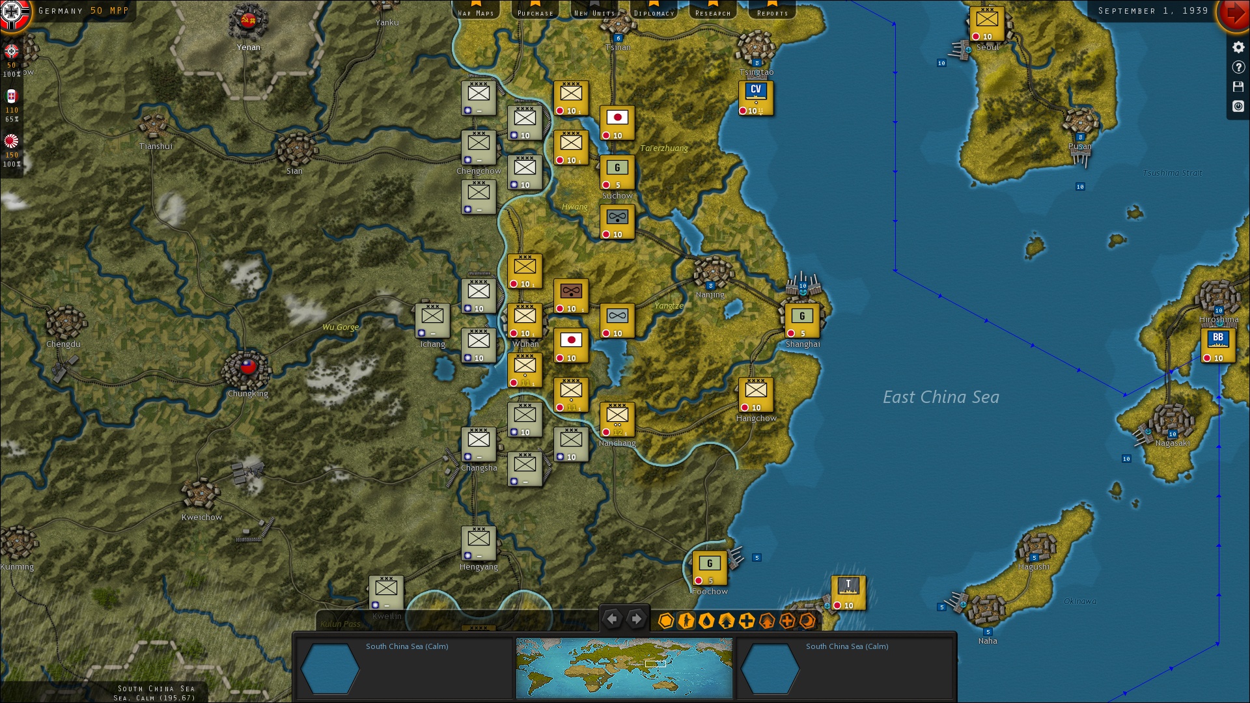Open the Purchase menu
Viewport: 1250px width, 703px height.
(535, 10)
